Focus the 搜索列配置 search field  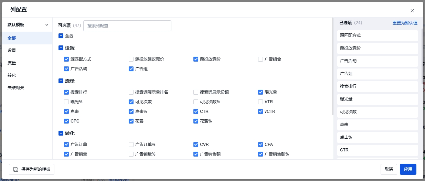(x=127, y=26)
